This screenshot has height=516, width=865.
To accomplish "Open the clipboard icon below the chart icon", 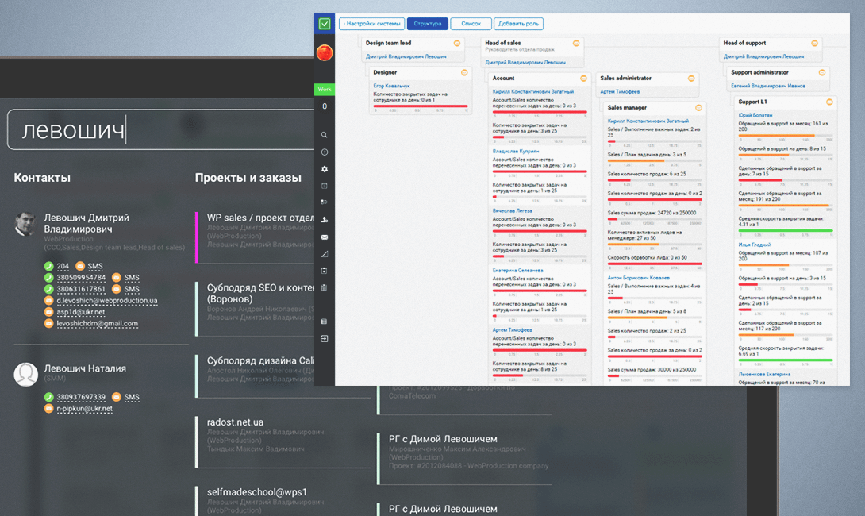I will point(325,271).
